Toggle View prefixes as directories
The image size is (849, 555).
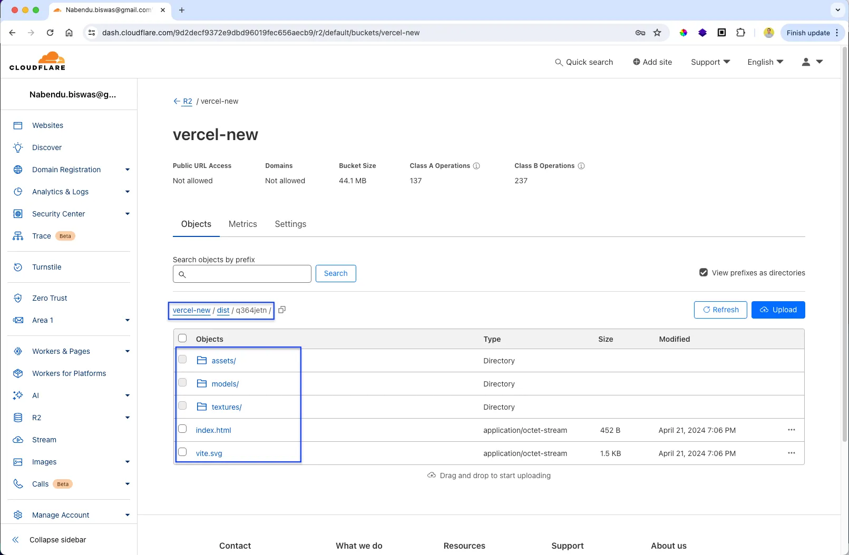coord(704,273)
